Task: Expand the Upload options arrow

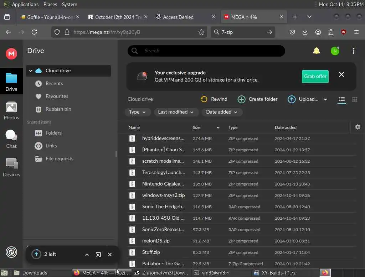Action: click(325, 100)
